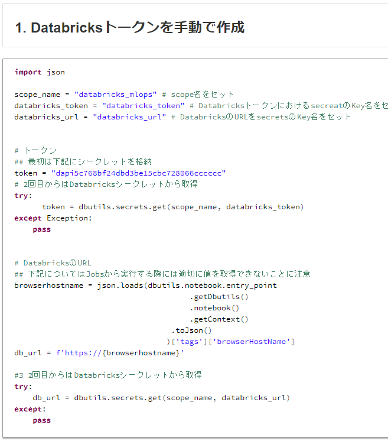Click the '.notebook()' line
The width and height of the screenshot is (388, 441).
[x=214, y=308]
